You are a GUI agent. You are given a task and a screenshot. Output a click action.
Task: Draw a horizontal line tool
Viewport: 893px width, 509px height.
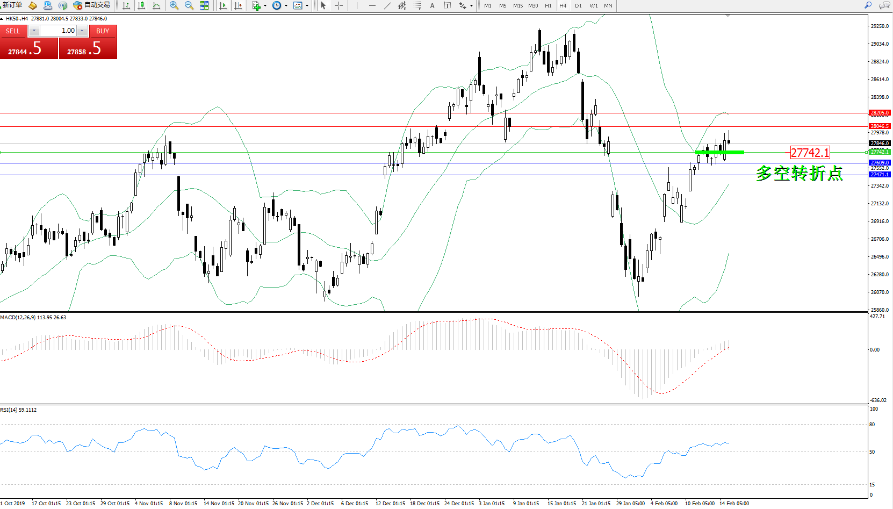[372, 5]
